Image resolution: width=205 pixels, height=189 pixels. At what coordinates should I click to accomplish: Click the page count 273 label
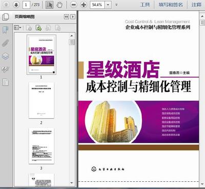click(36, 5)
